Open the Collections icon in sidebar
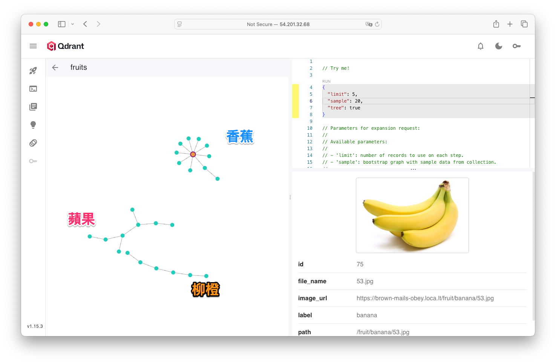 pos(33,107)
